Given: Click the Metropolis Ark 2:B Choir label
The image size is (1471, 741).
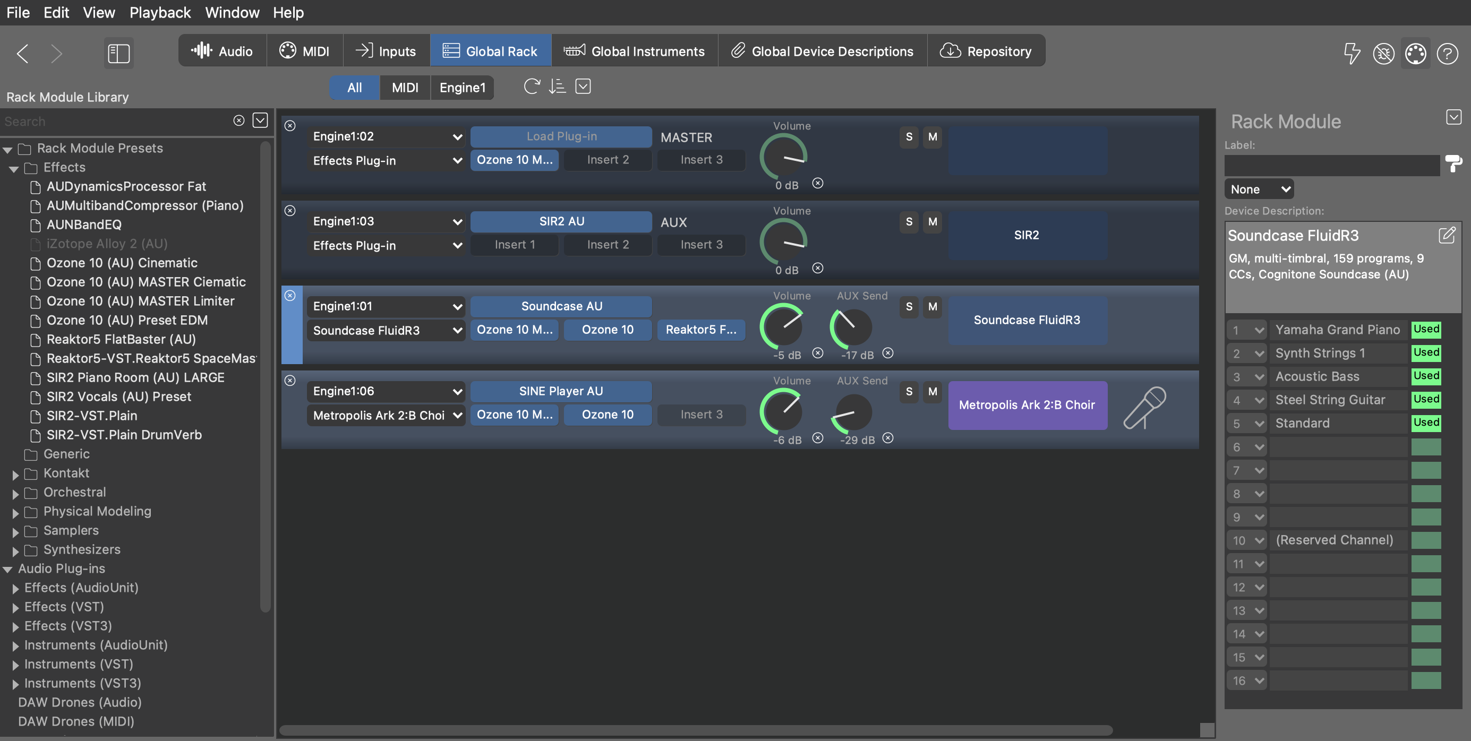Looking at the screenshot, I should 1027,406.
